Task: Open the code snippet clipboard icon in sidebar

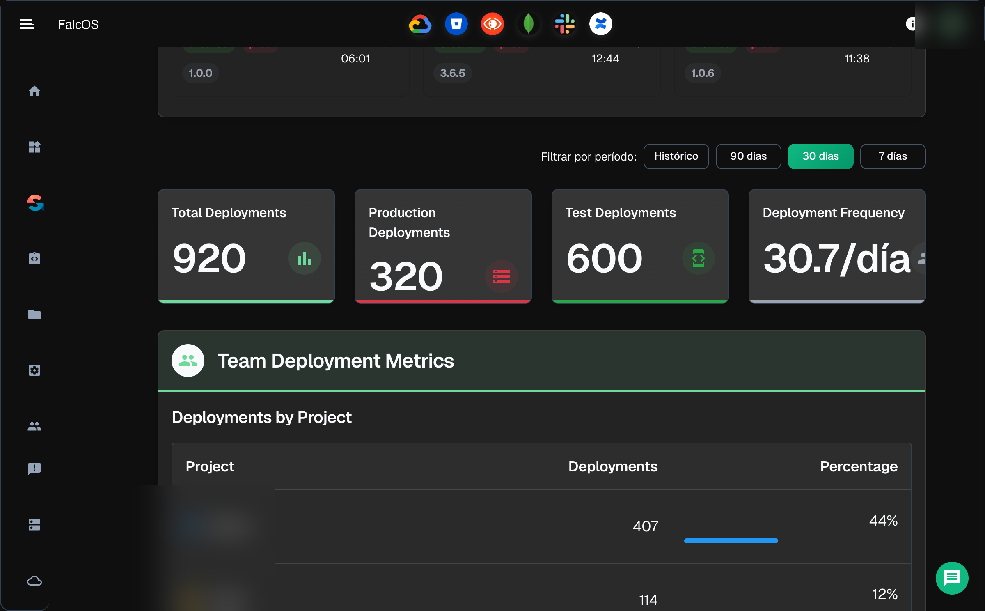Action: (x=35, y=258)
